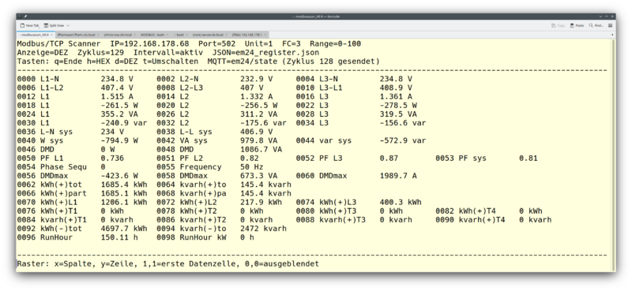Click the 0090 kvarh(+)T4 label

pos(470,221)
